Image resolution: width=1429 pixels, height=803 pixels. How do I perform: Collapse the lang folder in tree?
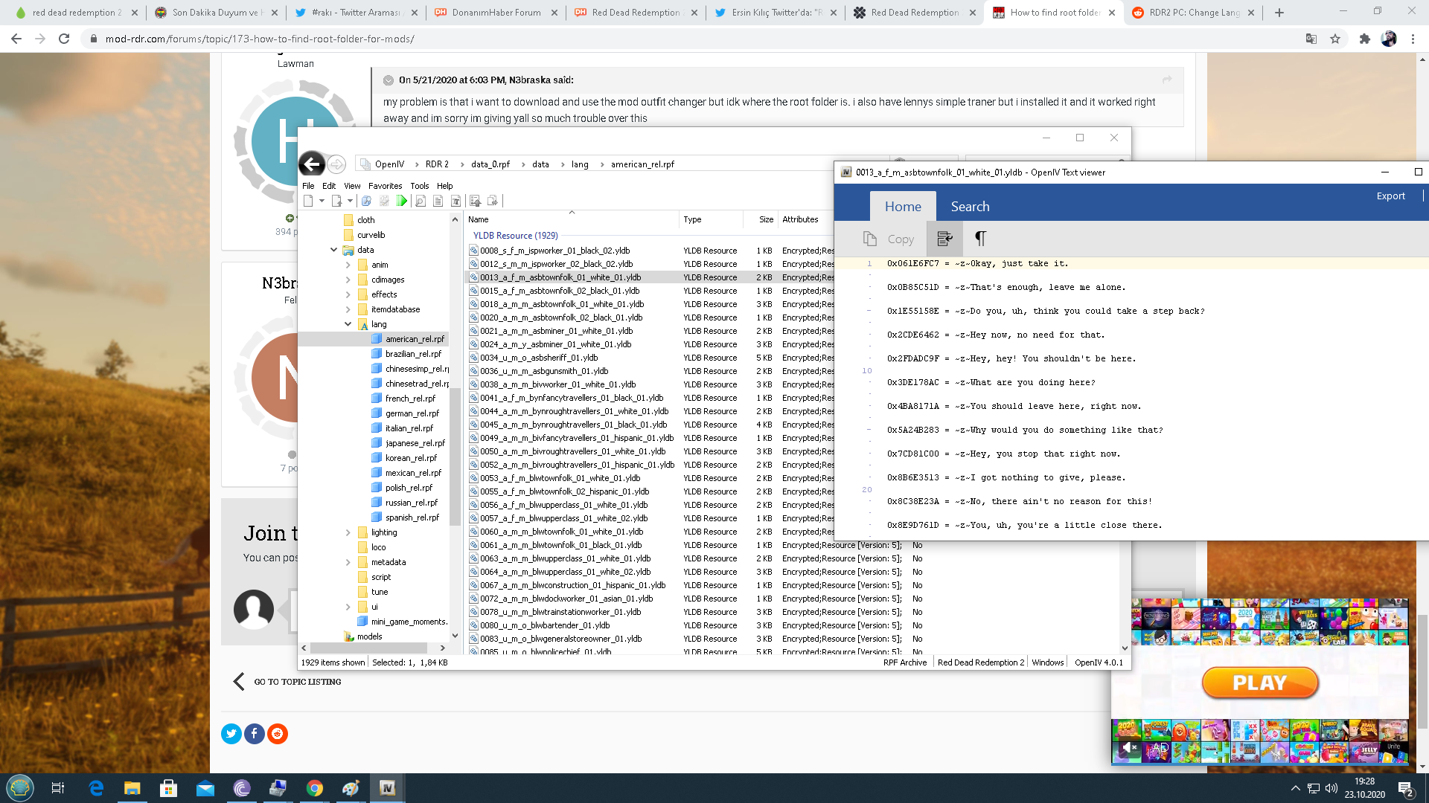tap(348, 324)
